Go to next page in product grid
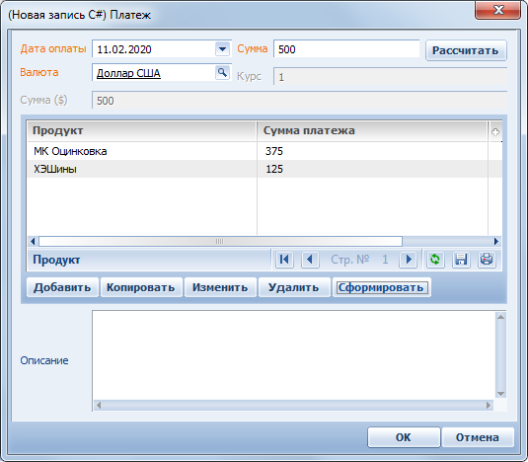Viewport: 528px width, 462px height. (409, 260)
